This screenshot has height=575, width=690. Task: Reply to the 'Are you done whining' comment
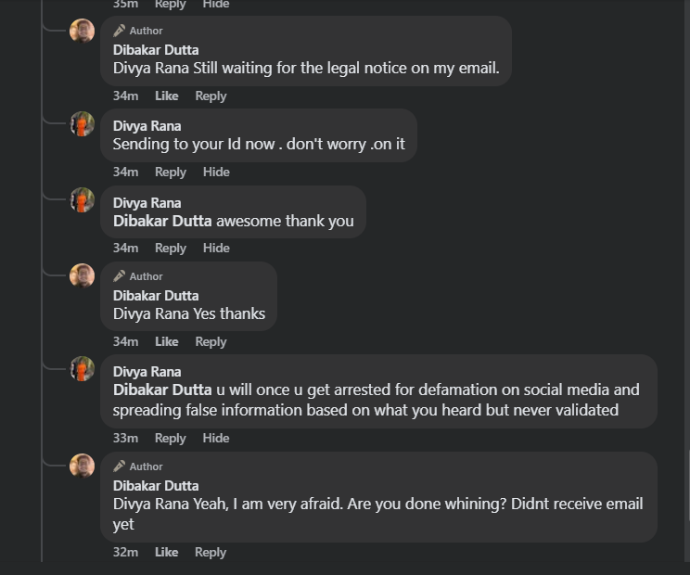(211, 552)
